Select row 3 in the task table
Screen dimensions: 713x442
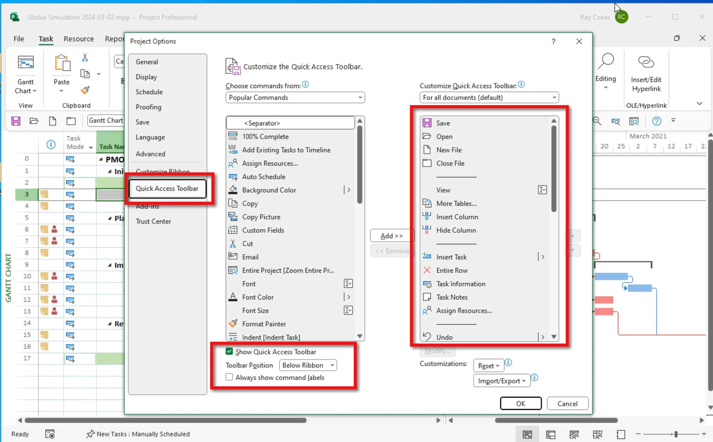27,194
